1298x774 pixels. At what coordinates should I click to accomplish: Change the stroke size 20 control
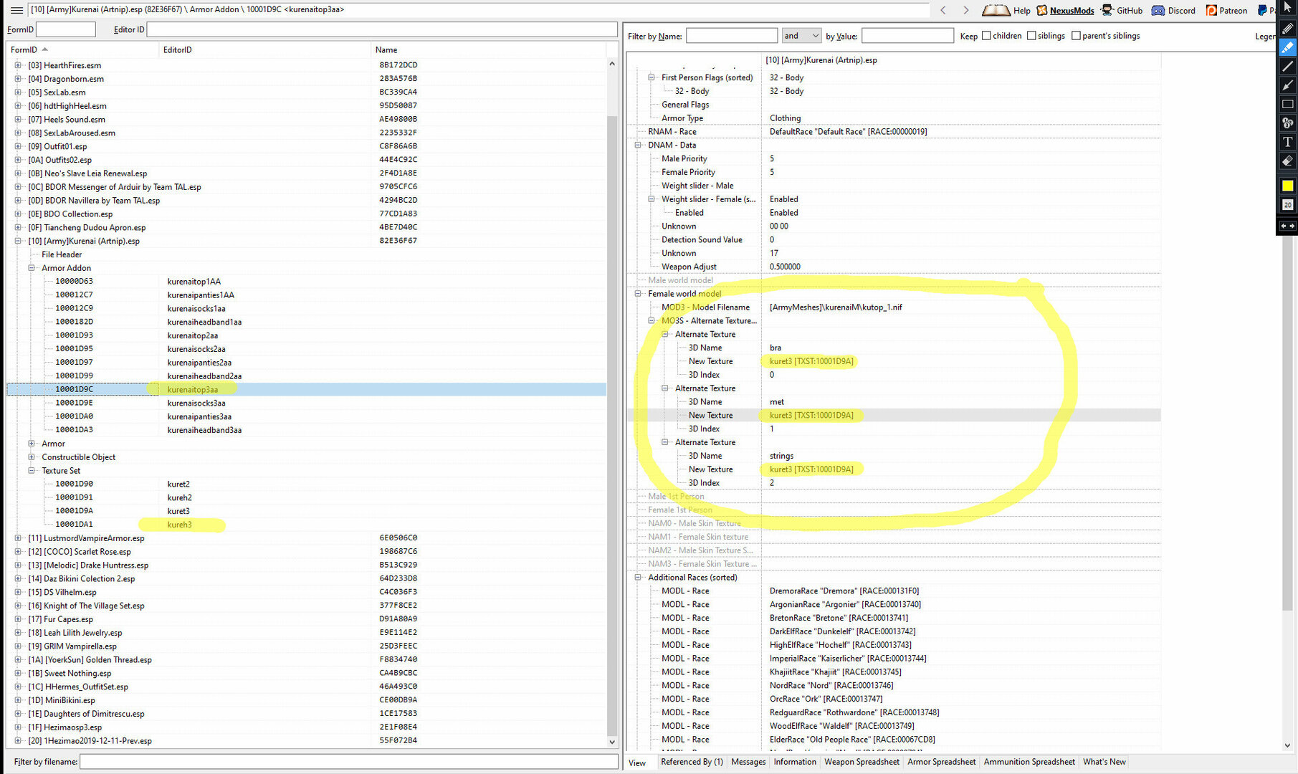tap(1287, 205)
